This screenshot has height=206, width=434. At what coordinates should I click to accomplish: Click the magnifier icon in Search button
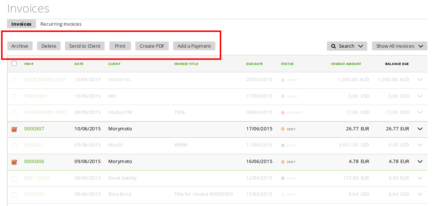[333, 46]
